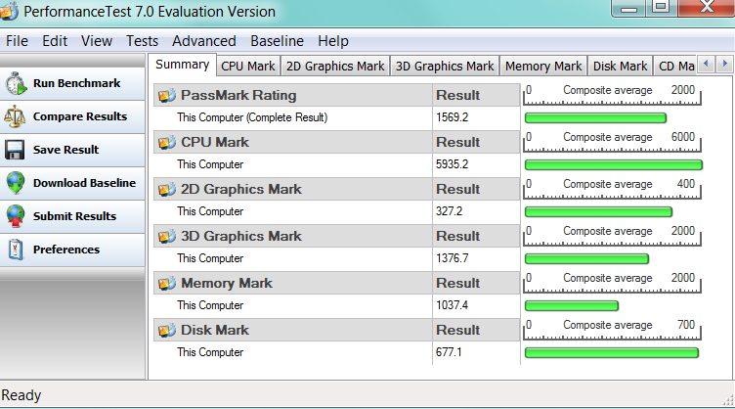Click the PassMark Rating green result bar
This screenshot has width=735, height=409.
[595, 117]
